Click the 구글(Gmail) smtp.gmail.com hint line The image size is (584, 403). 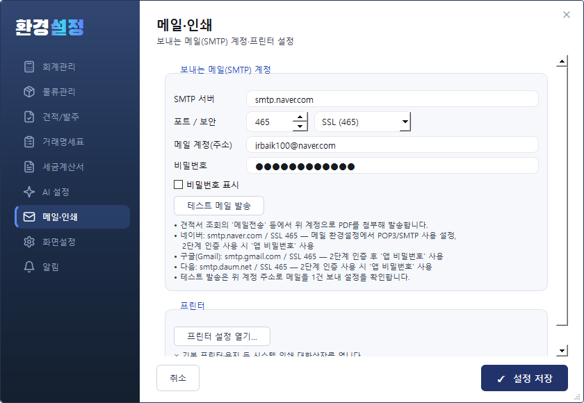[309, 256]
